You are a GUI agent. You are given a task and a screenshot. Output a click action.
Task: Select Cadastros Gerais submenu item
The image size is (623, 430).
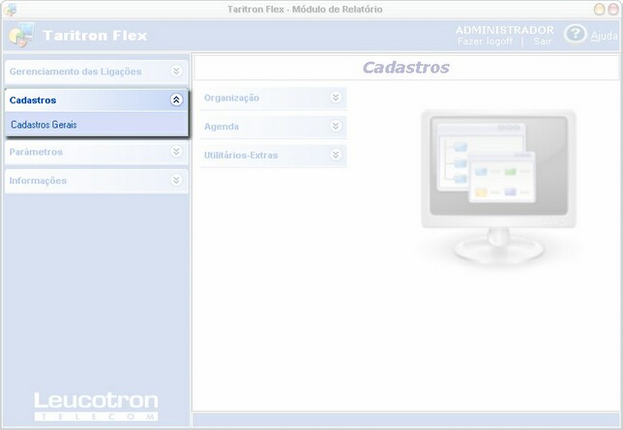click(97, 125)
